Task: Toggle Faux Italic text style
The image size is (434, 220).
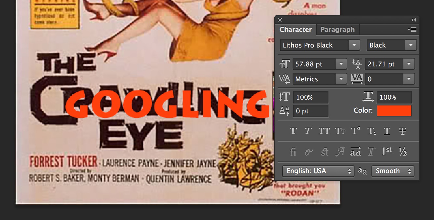Action: [x=308, y=131]
